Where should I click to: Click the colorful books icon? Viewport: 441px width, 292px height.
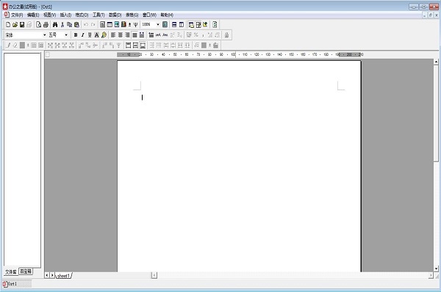123,25
